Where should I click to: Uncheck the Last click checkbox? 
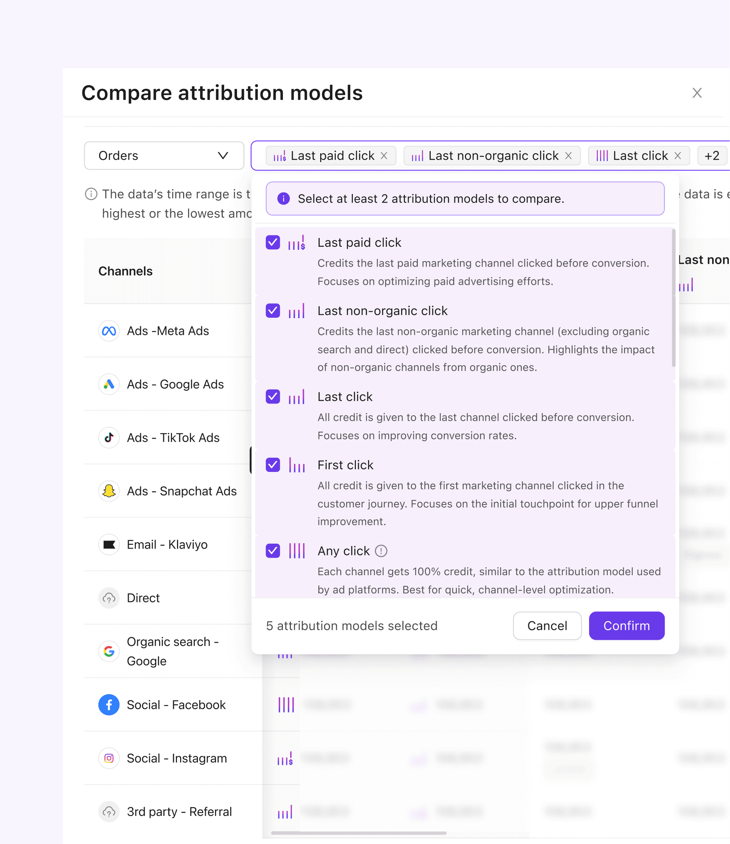pyautogui.click(x=273, y=396)
